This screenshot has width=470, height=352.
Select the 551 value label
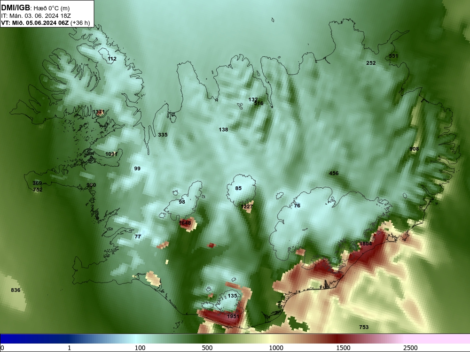393,56
